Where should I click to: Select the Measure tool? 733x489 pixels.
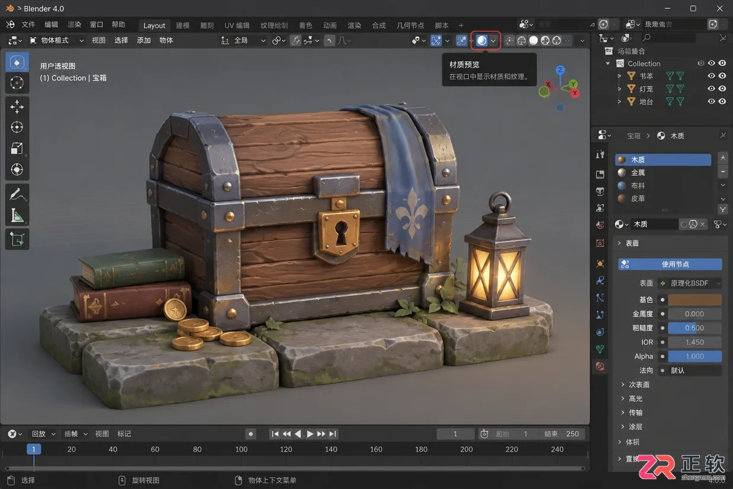(17, 215)
